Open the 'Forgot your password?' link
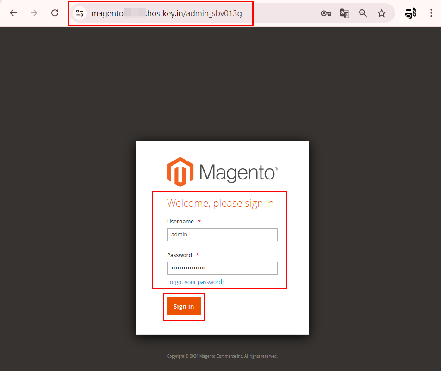Image resolution: width=441 pixels, height=371 pixels. [x=195, y=282]
